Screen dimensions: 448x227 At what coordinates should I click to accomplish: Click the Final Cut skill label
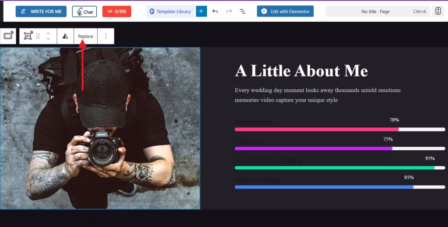[249, 141]
